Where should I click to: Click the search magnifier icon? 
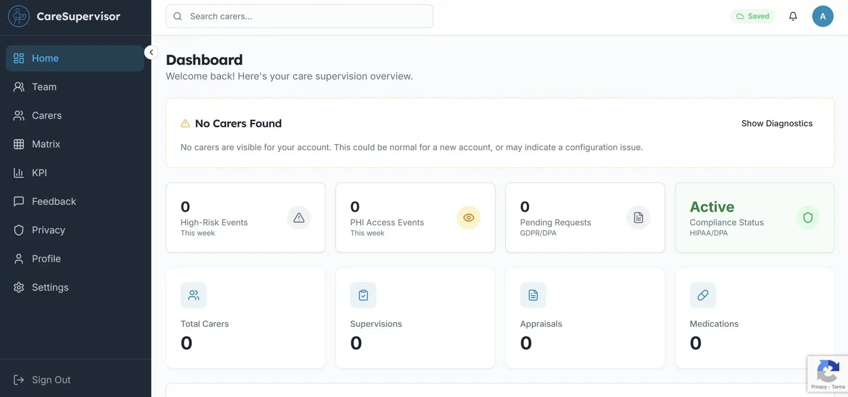tap(178, 16)
